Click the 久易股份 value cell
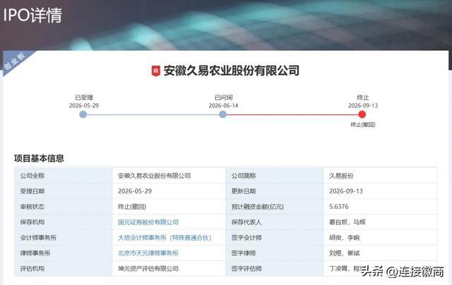The width and height of the screenshot is (452, 285). (x=380, y=176)
